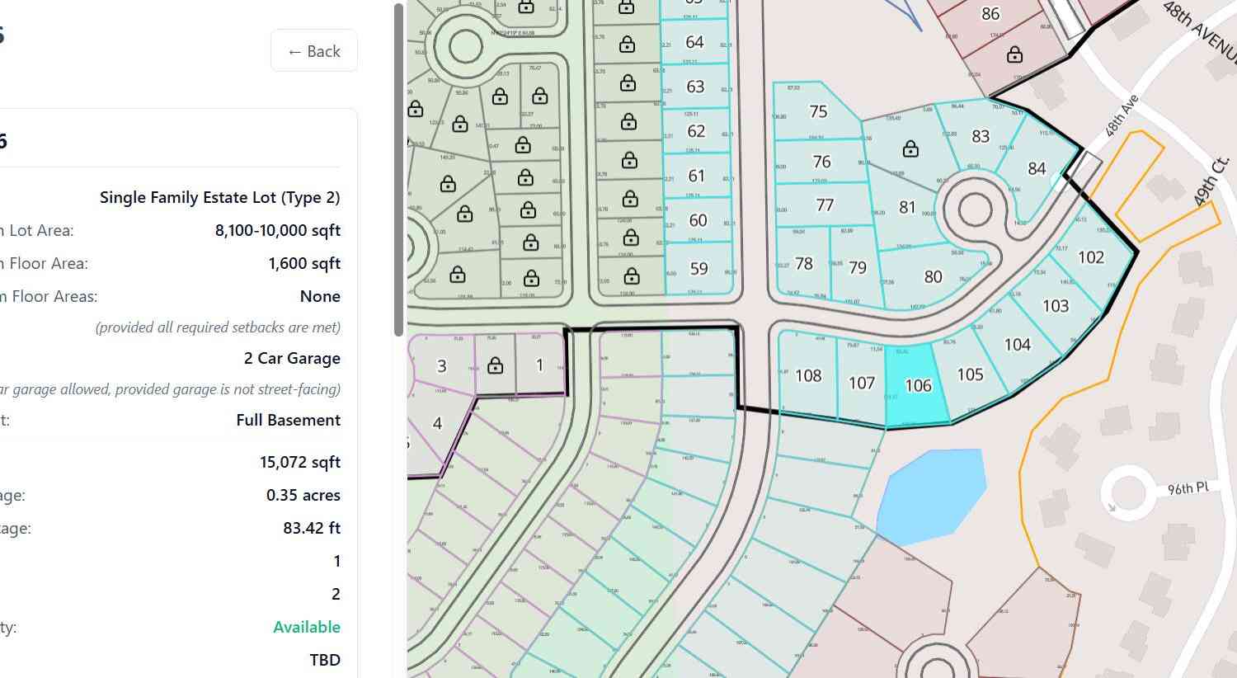
Task: Select lot 61 on the map
Action: tap(697, 176)
